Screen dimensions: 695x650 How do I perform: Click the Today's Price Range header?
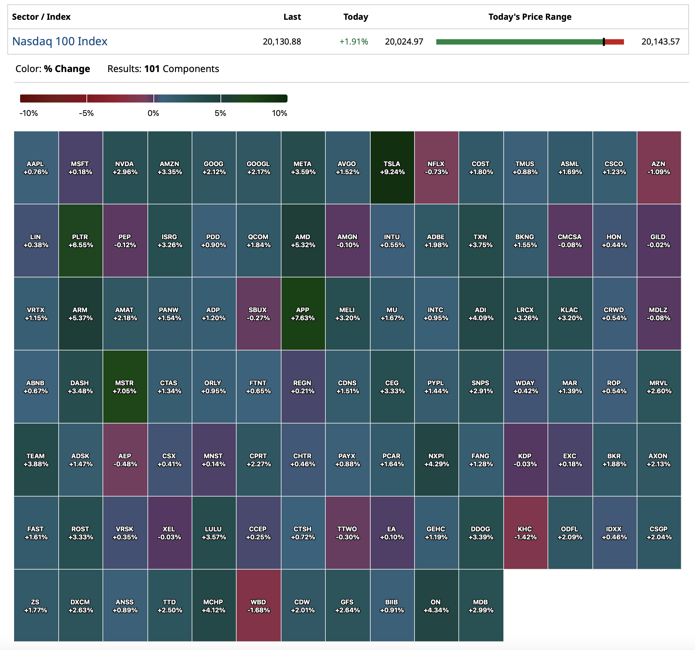point(530,17)
